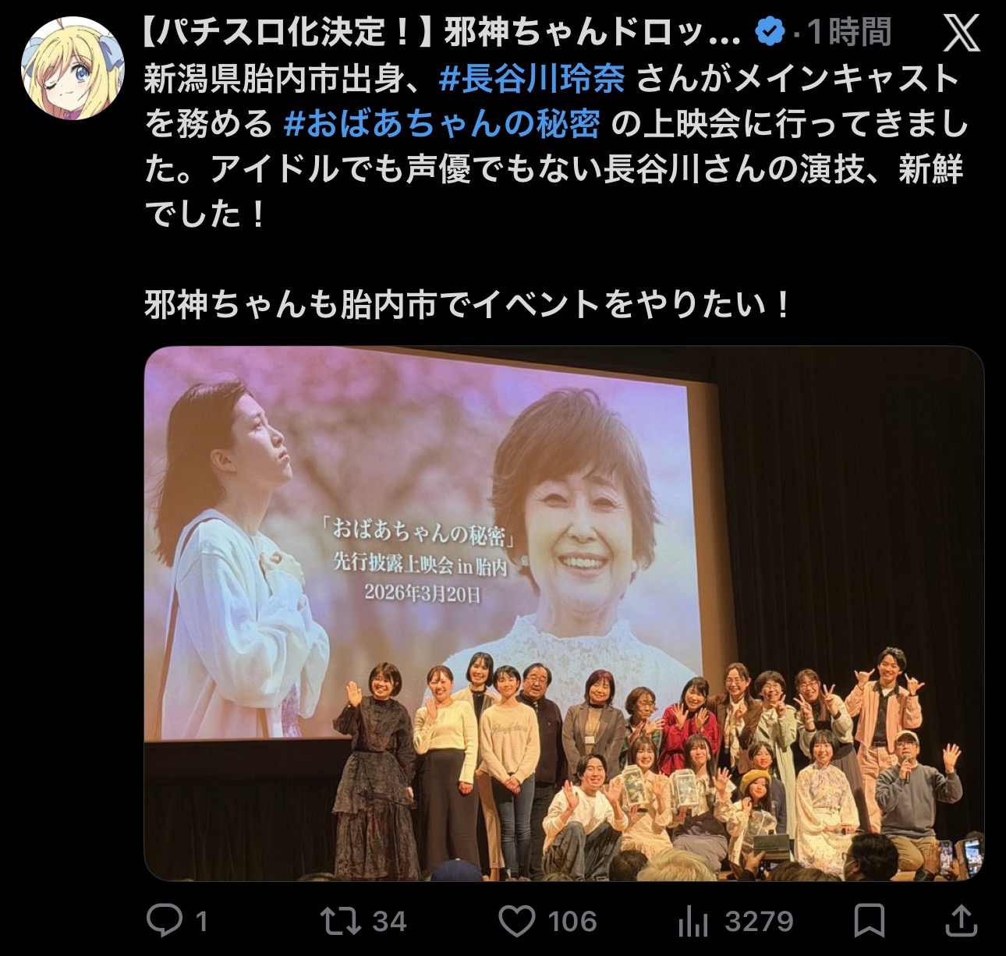Click the X logo icon
Image resolution: width=1006 pixels, height=956 pixels.
coord(962,34)
